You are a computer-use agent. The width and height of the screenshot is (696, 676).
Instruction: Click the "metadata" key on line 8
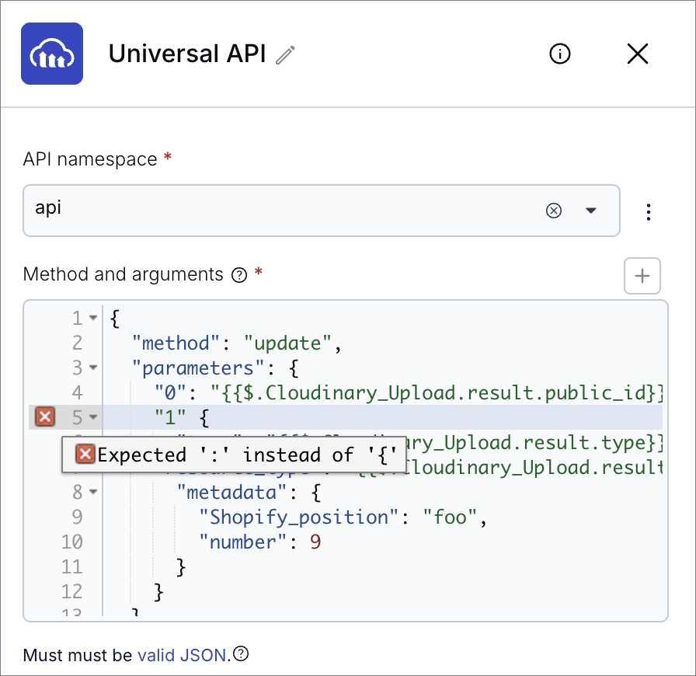(x=231, y=493)
